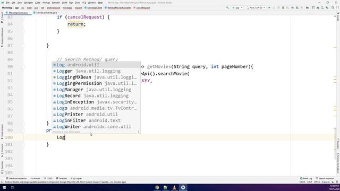Open the Event Log panel
The height and width of the screenshot is (191, 340).
pyautogui.click(x=306, y=178)
